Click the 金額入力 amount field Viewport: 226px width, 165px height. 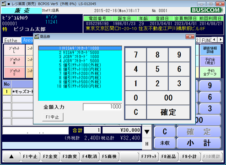[x=102, y=107]
